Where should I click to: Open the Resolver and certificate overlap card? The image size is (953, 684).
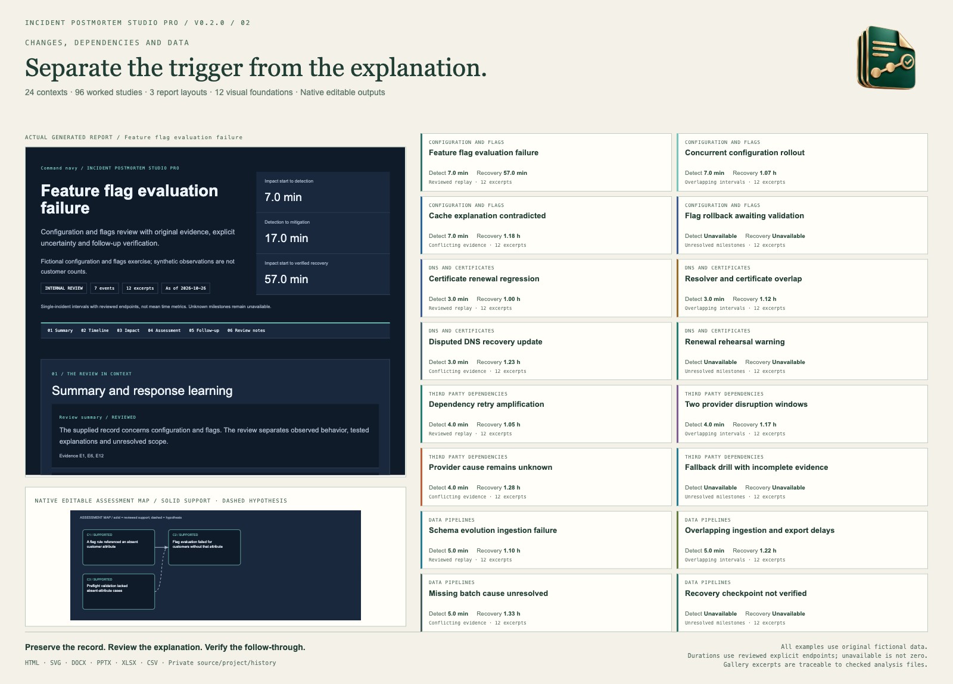(x=802, y=288)
